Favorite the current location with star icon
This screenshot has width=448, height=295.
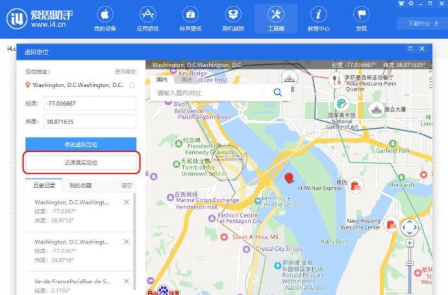tap(132, 85)
